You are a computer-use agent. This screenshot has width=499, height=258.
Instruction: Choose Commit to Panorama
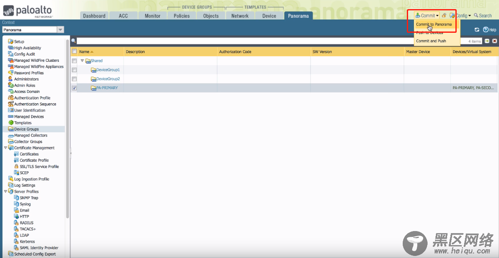click(434, 24)
